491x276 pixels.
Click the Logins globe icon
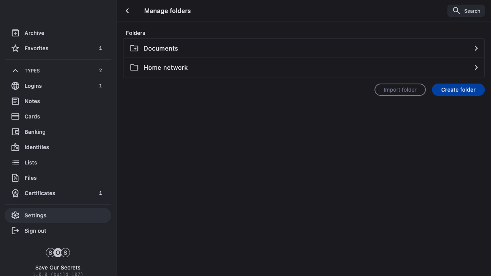coord(15,86)
